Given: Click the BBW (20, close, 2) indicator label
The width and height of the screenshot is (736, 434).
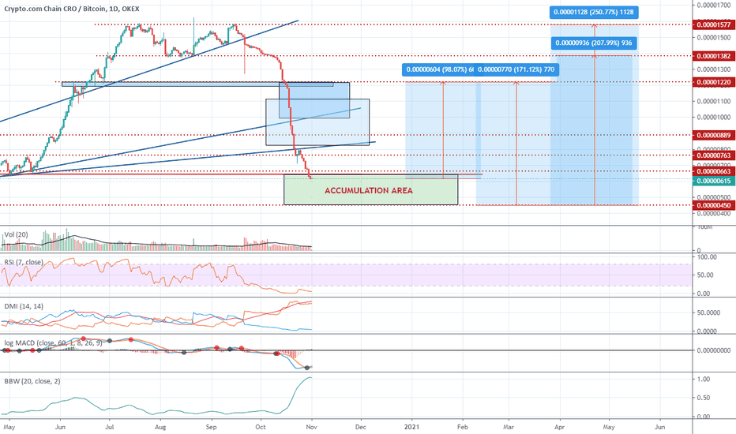Looking at the screenshot, I should point(32,381).
